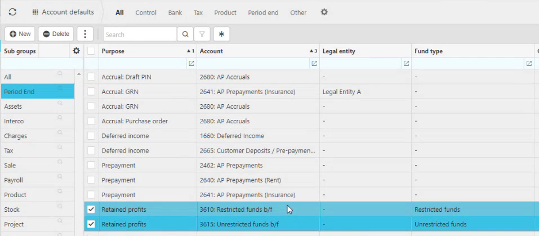This screenshot has height=236, width=539.
Task: Check Prepayment 2462 AP Prepayments row
Action: click(91, 166)
